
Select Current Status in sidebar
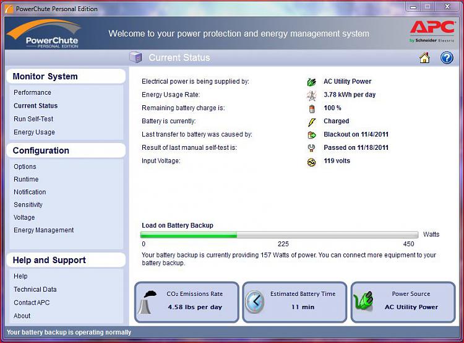tap(35, 106)
